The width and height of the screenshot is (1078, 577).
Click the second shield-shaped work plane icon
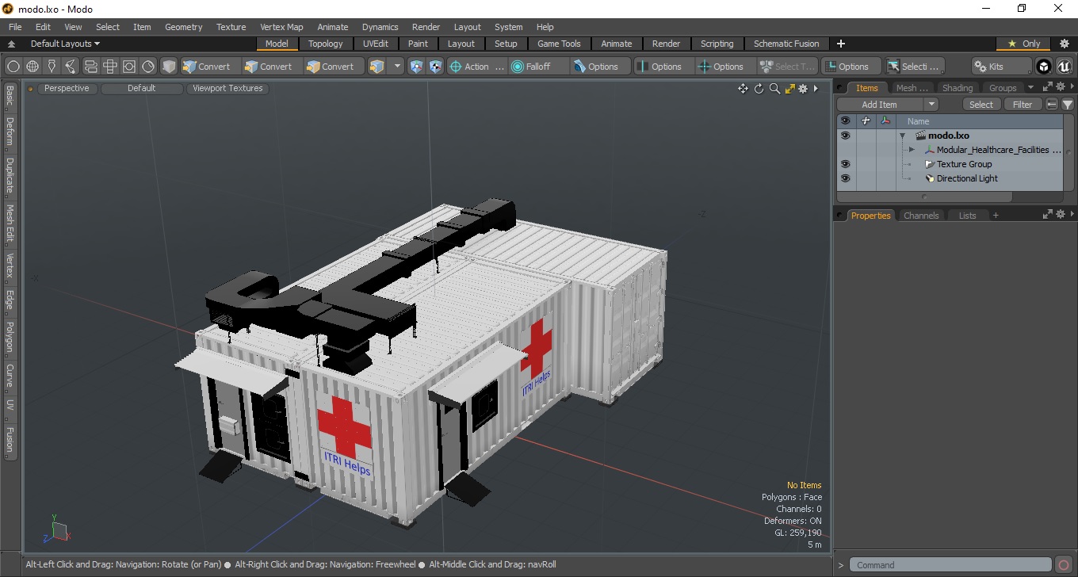(x=435, y=67)
